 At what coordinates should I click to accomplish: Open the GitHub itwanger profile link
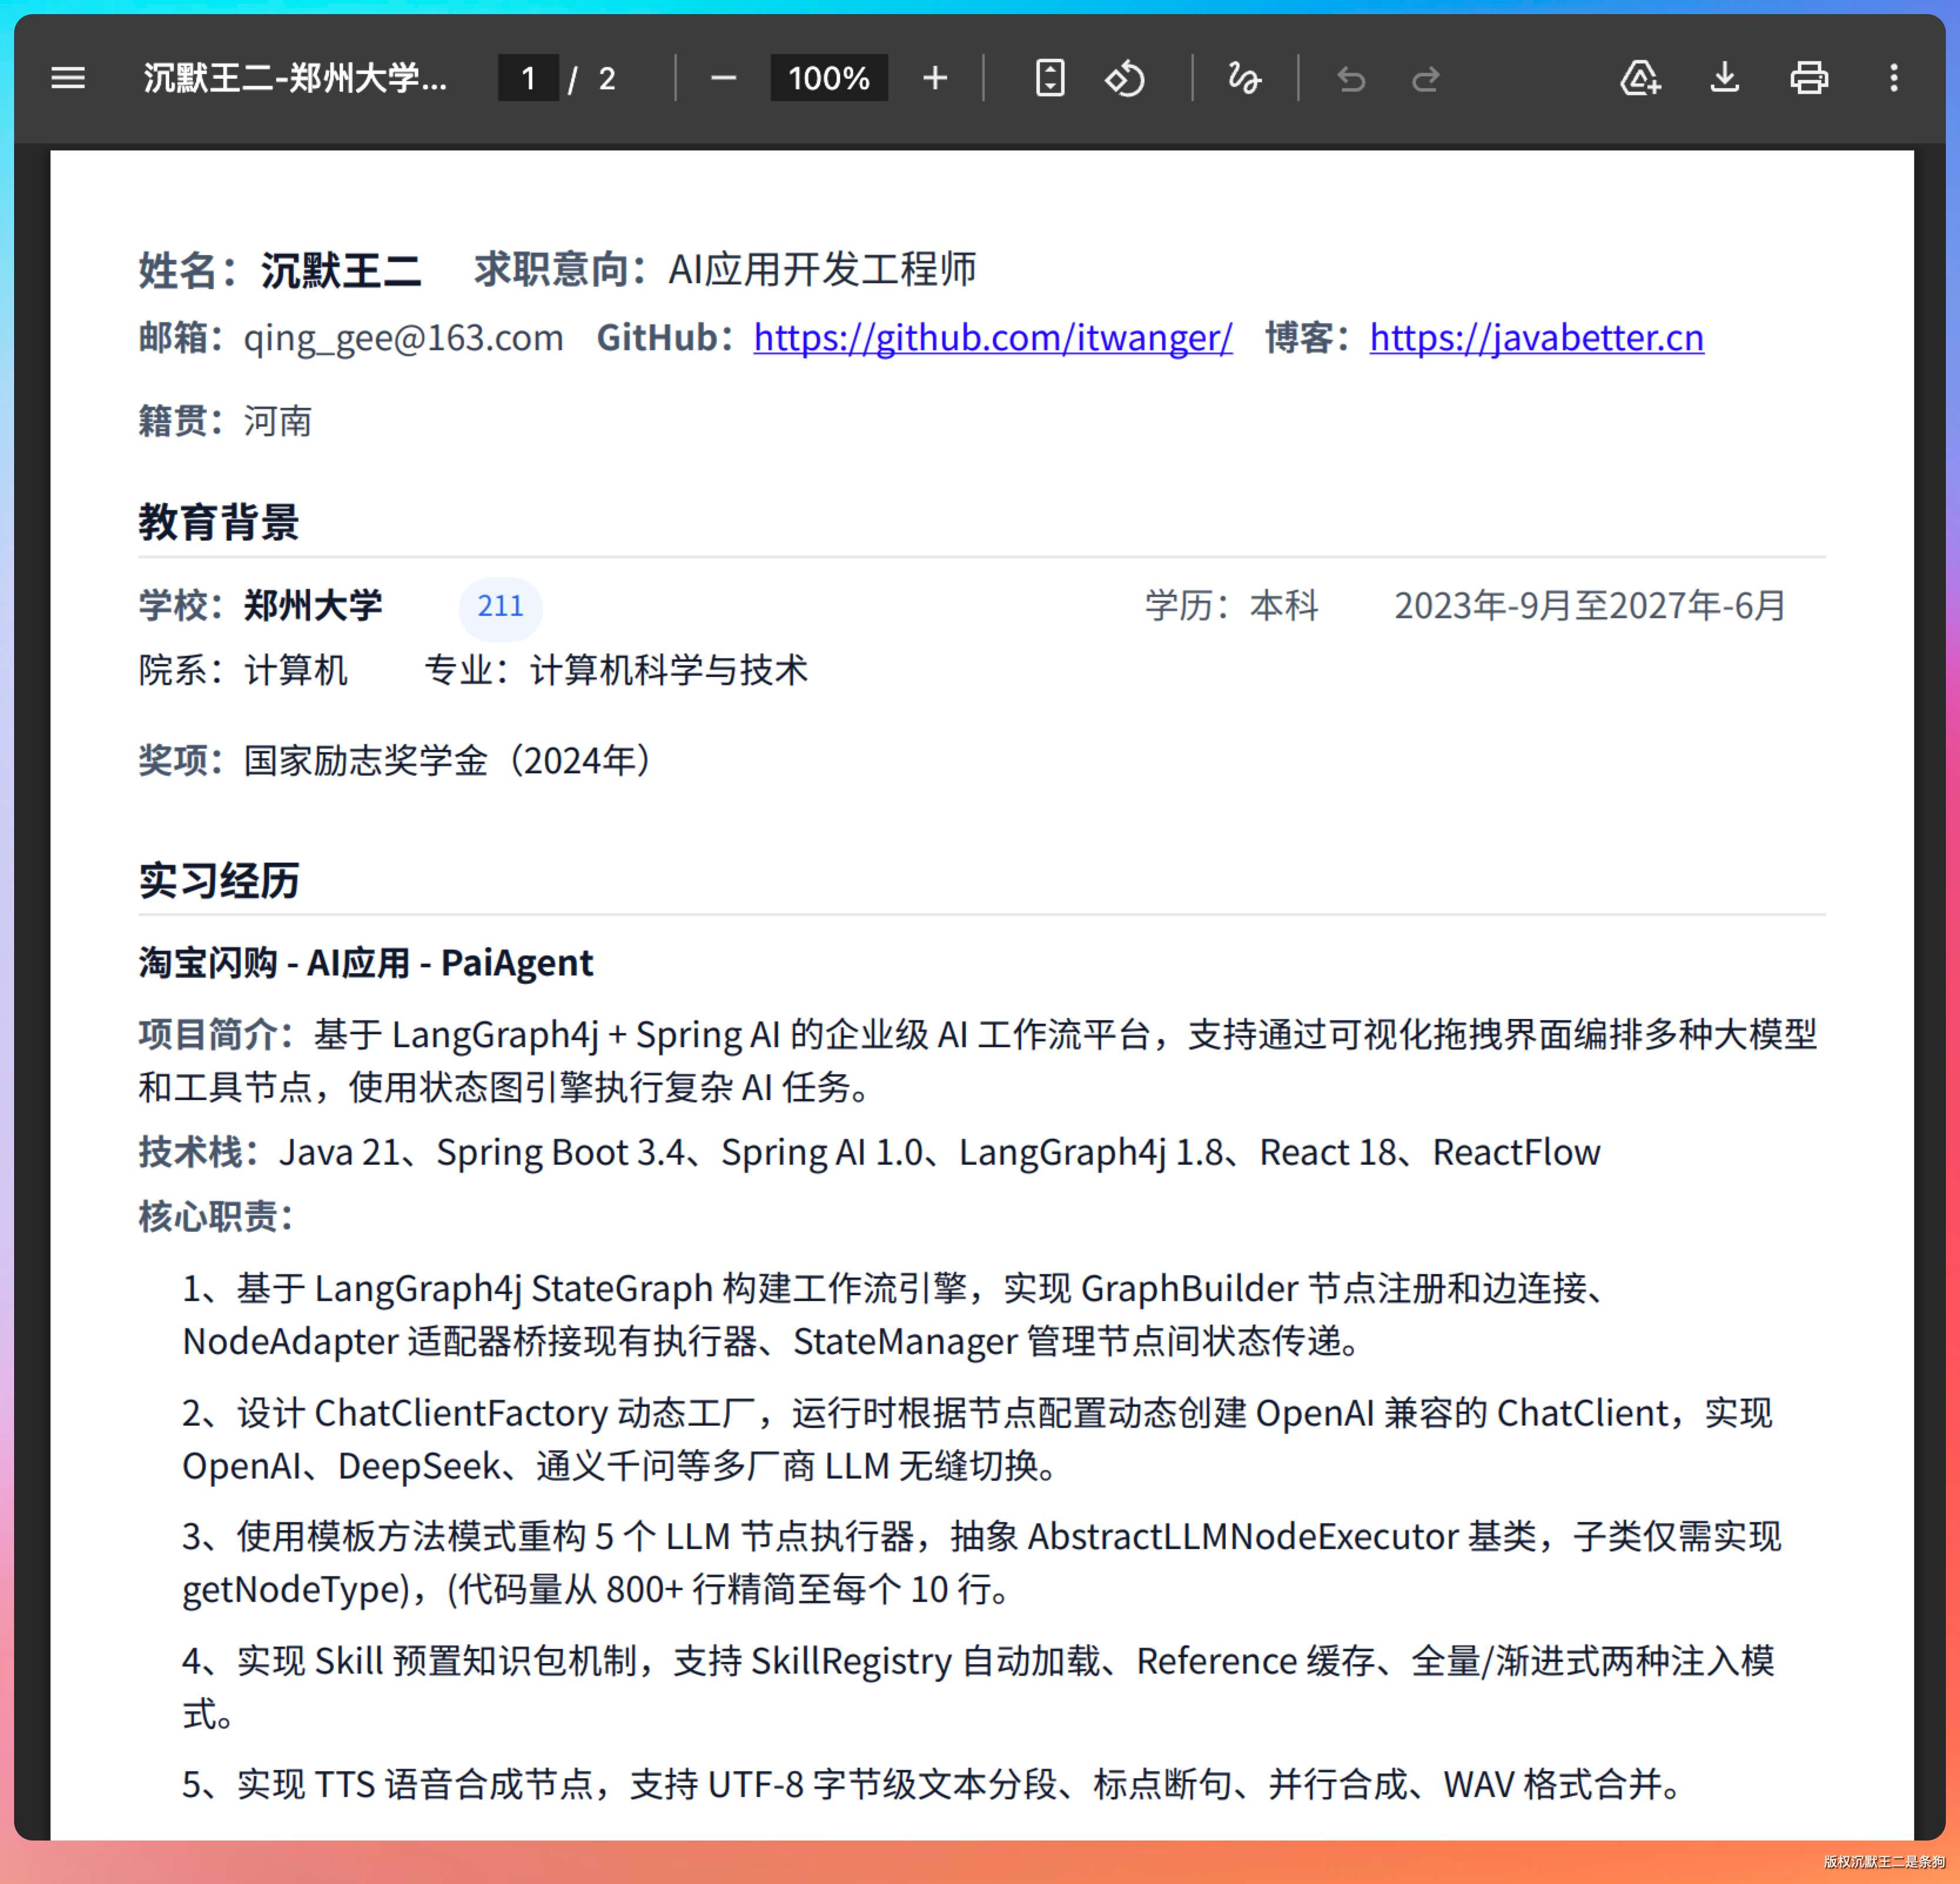992,338
